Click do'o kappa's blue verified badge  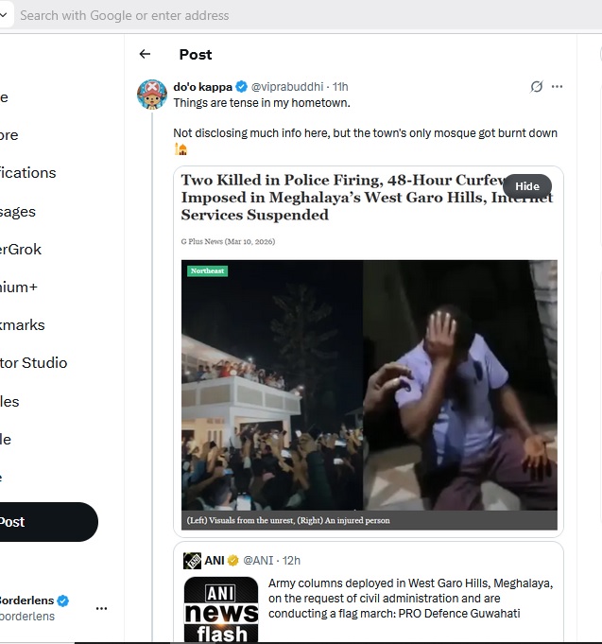241,87
